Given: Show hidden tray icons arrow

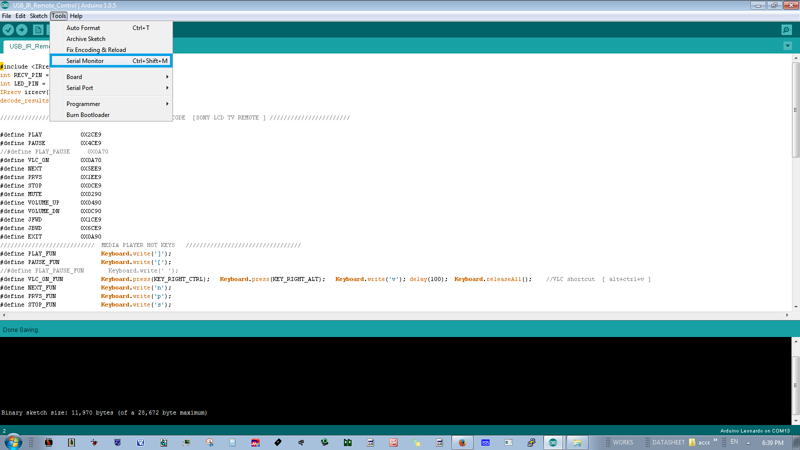Looking at the screenshot, I should pyautogui.click(x=748, y=443).
